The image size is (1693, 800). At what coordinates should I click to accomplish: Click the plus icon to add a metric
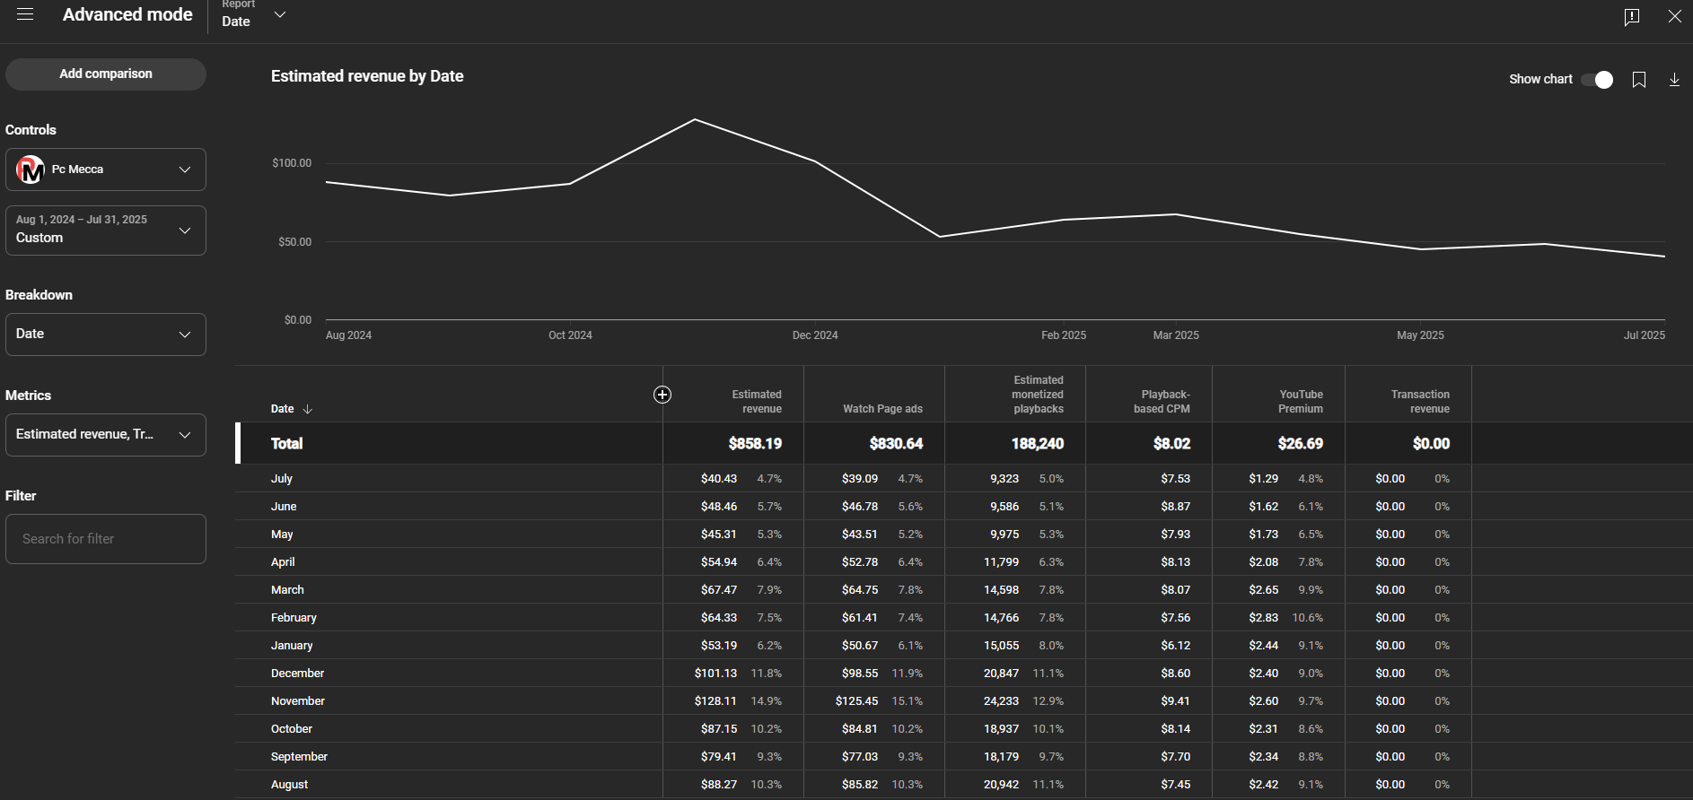(662, 395)
